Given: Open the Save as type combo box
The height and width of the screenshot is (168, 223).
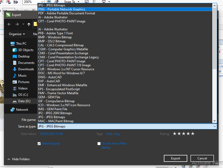Looking at the screenshot, I should (127, 126).
